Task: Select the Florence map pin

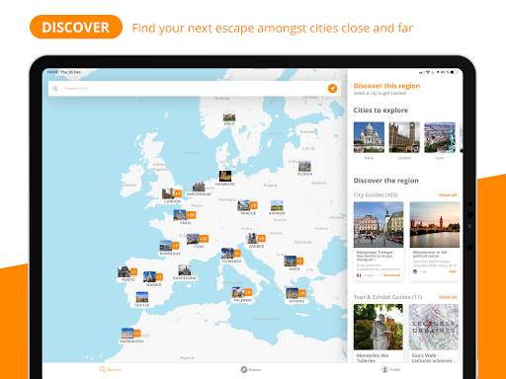Action: point(231,256)
